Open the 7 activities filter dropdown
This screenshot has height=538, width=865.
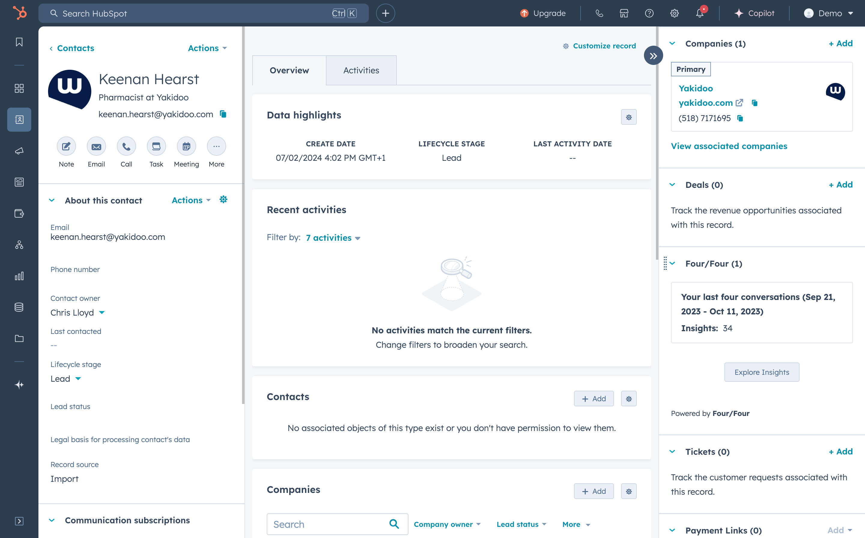click(333, 238)
